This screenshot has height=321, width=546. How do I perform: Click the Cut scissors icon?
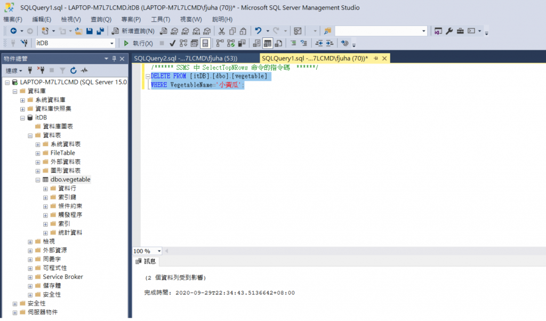click(221, 31)
